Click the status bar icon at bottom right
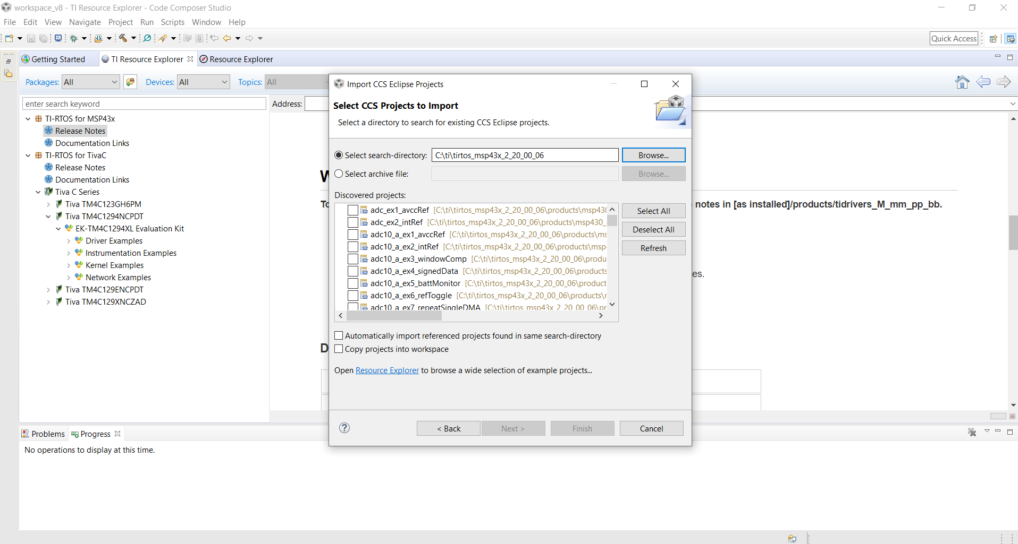 (792, 538)
